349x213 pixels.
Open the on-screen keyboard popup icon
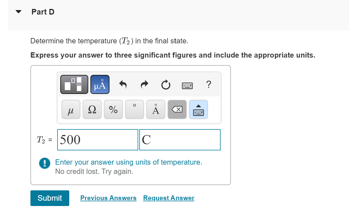coord(198,109)
